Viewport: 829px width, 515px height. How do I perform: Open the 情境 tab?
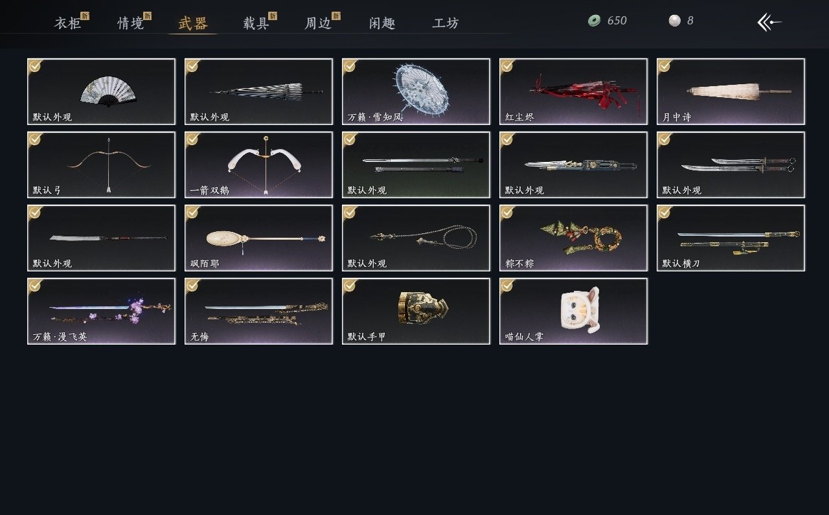click(x=131, y=23)
